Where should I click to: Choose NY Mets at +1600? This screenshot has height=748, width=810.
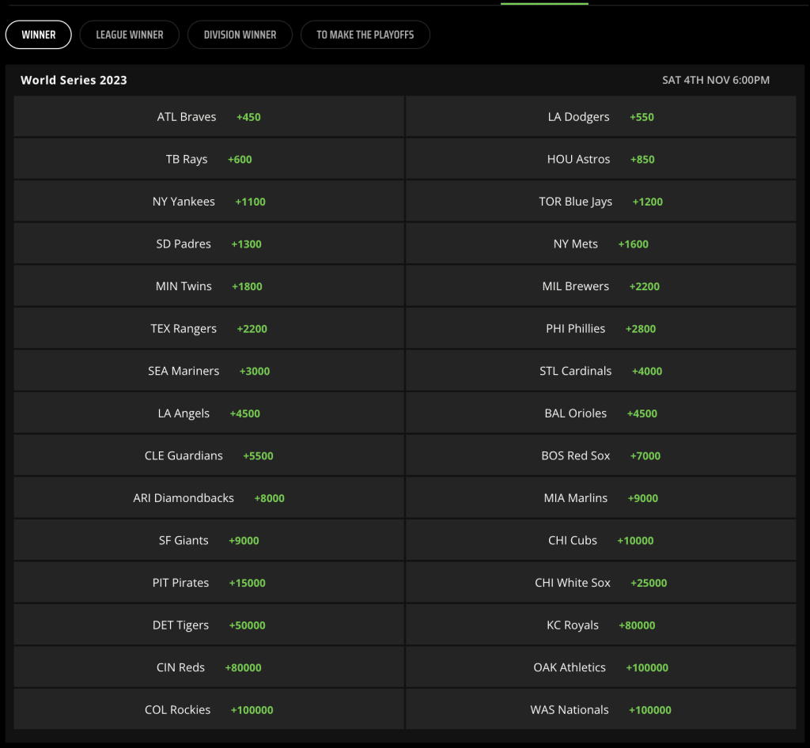point(601,244)
